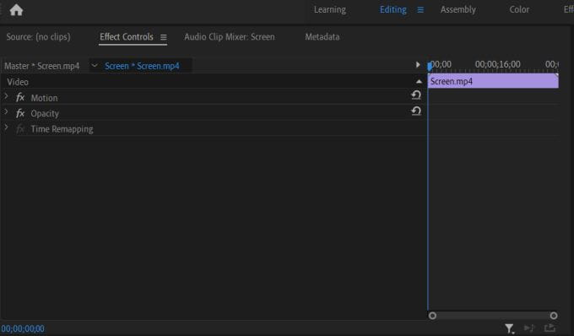This screenshot has width=574, height=336.
Task: Open the Source (no clips) tab
Action: (x=38, y=36)
